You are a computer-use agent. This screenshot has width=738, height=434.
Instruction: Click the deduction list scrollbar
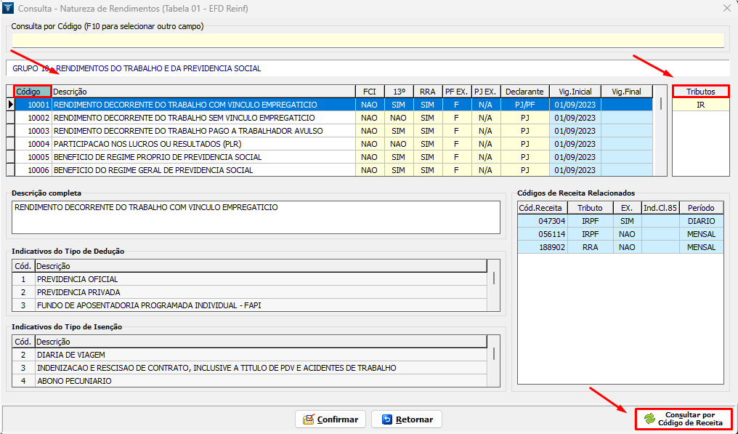click(495, 278)
